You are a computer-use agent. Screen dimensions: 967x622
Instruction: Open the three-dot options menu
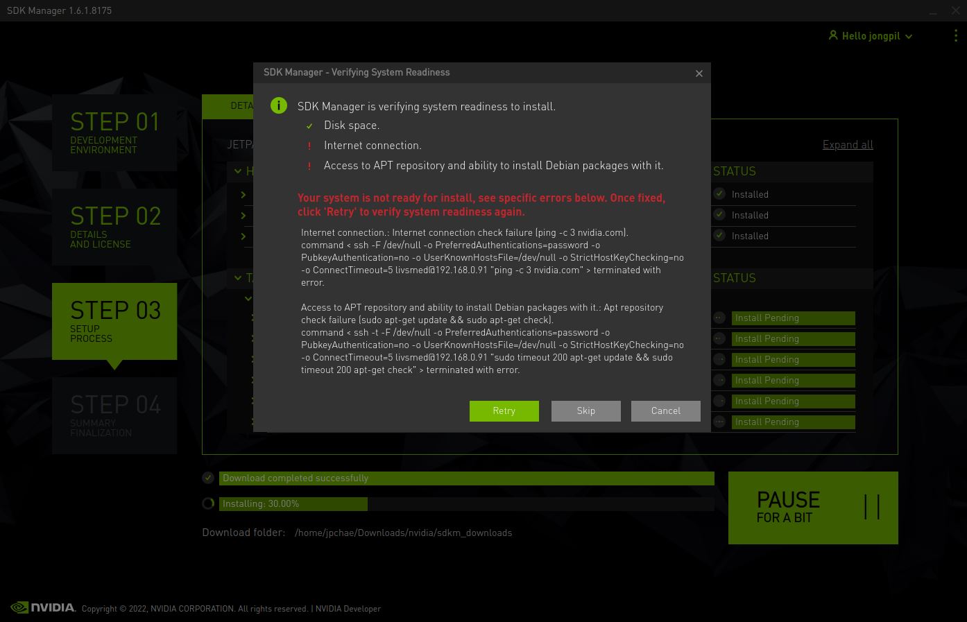(956, 35)
